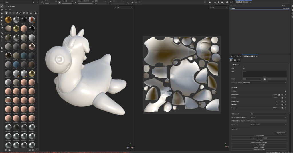The width and height of the screenshot is (293, 153).
Task: Open the 3D/2D view mode cube dropdown
Action: pos(219,2)
